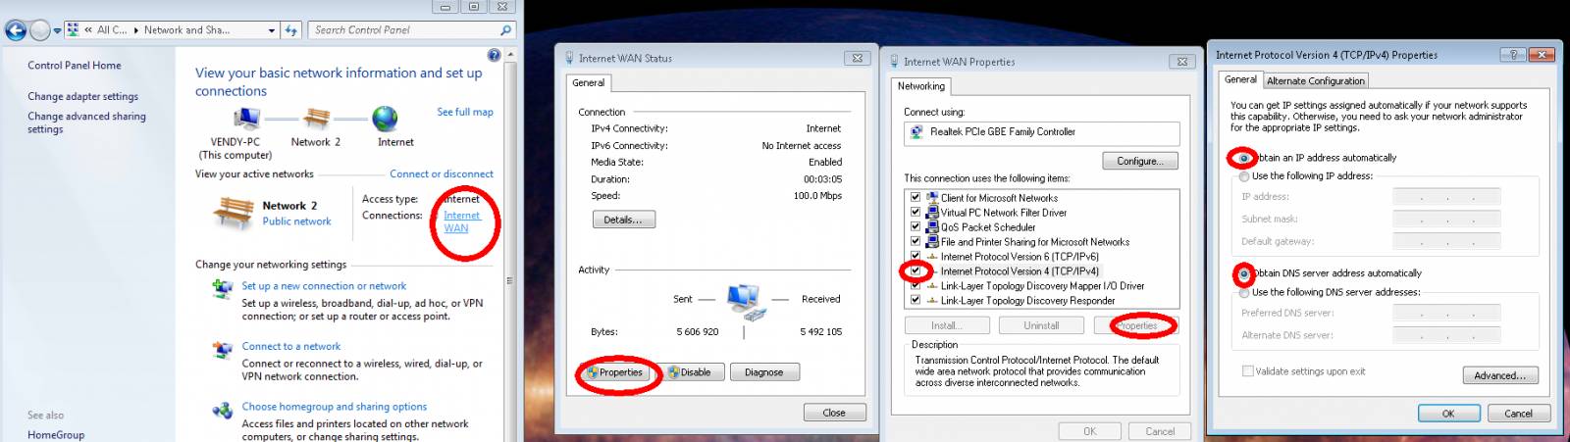Switch to the Alternate Configuration tab
The height and width of the screenshot is (442, 1570).
[x=1315, y=81]
